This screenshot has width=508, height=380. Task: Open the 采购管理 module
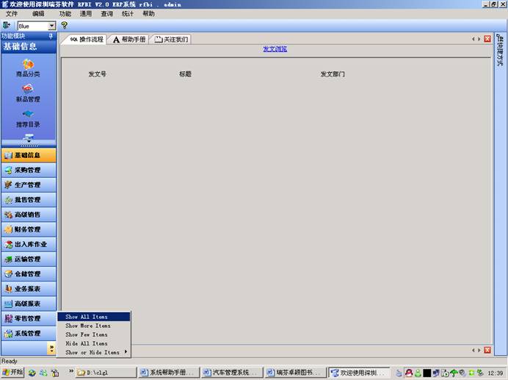28,170
